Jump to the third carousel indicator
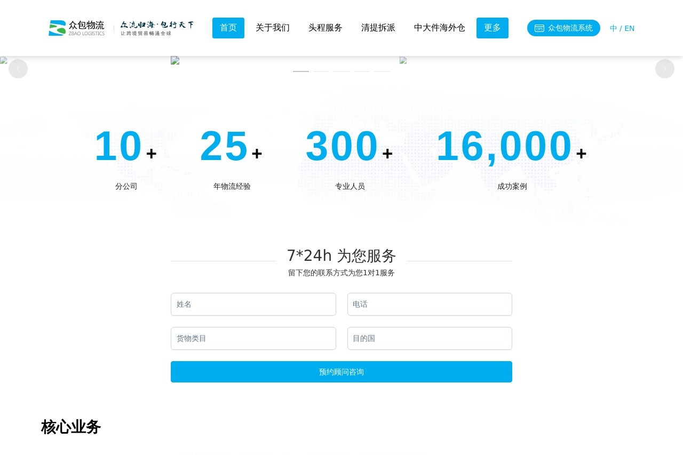 341,71
